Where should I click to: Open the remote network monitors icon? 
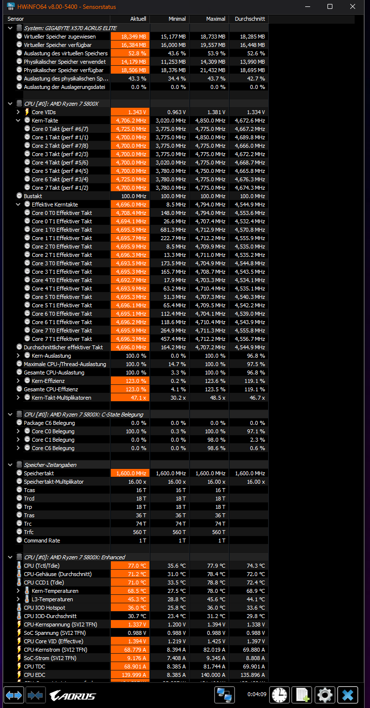coord(225,695)
